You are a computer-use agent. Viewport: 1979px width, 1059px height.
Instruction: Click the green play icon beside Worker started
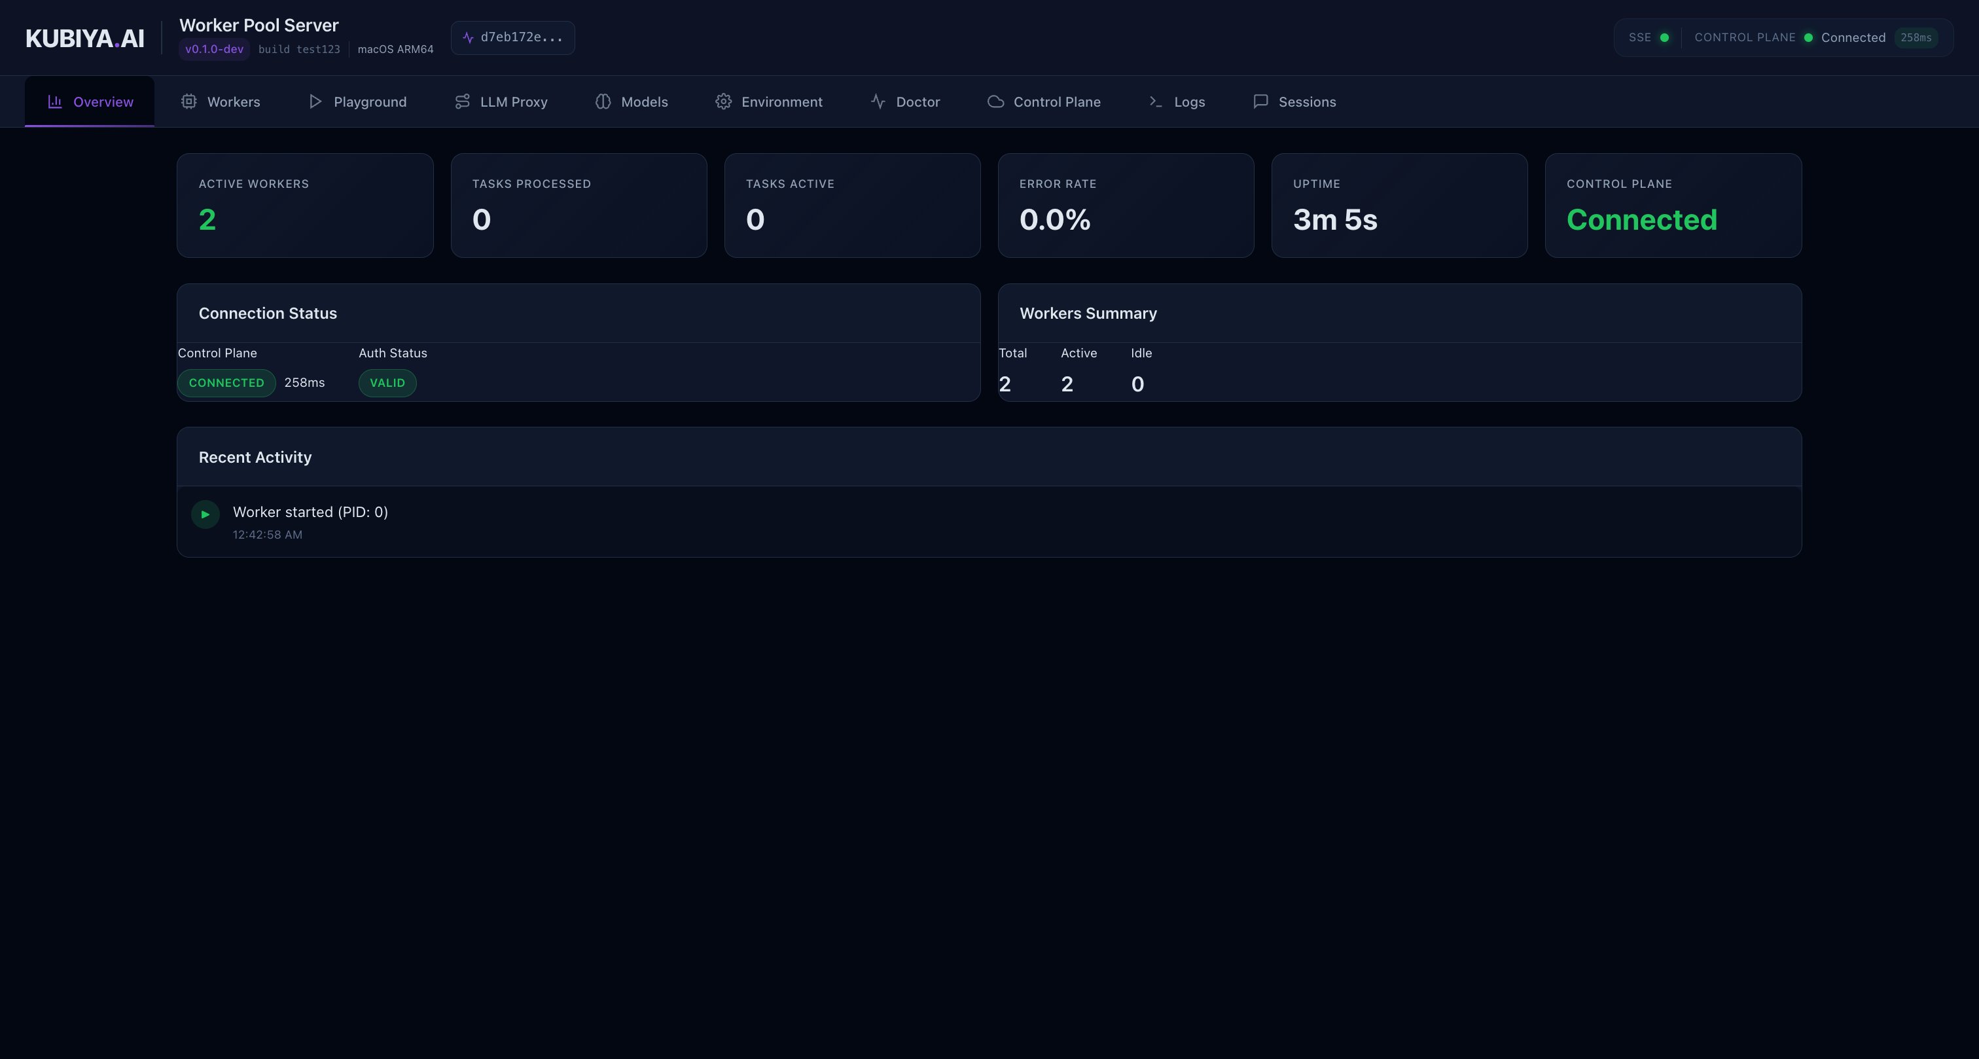[x=205, y=514]
